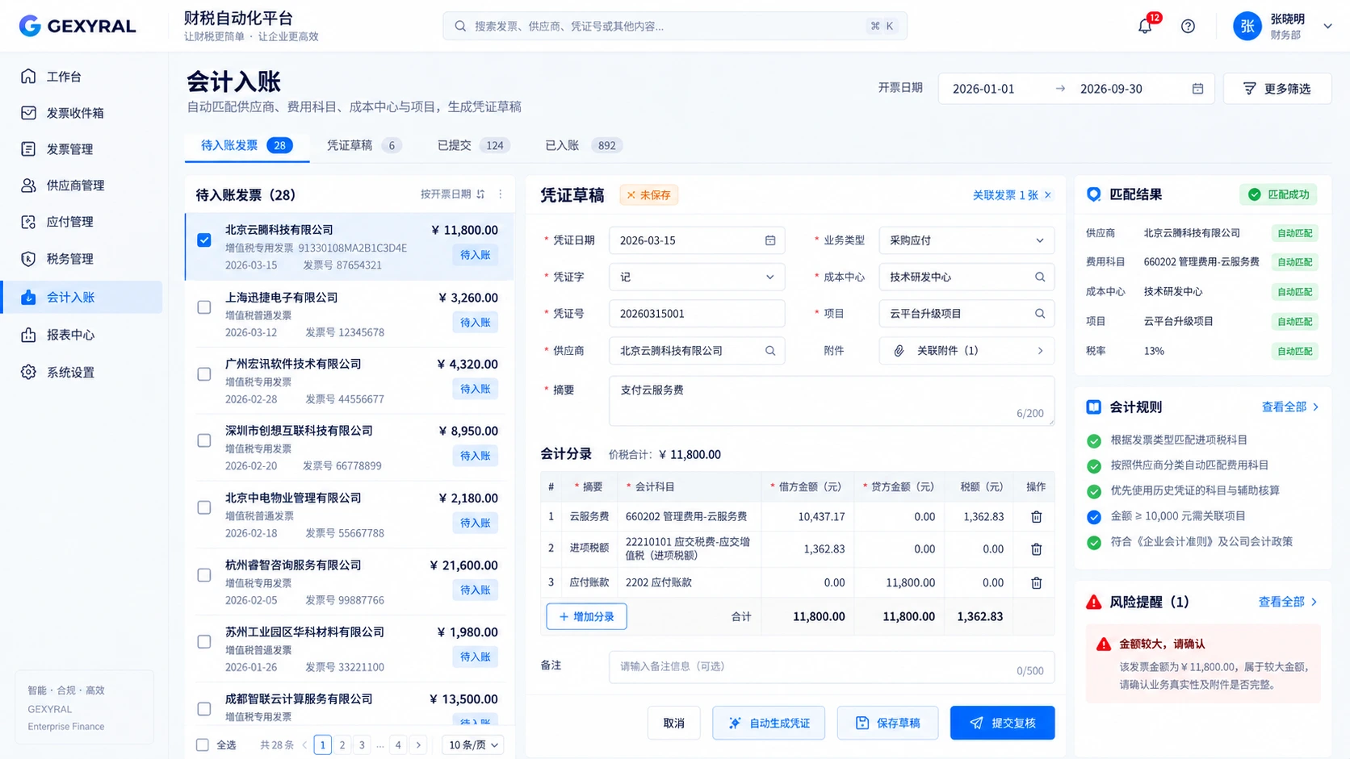The width and height of the screenshot is (1350, 759).
Task: Tick the 深圳市创想互联科技有限公司 invoice checkbox
Action: click(x=204, y=441)
